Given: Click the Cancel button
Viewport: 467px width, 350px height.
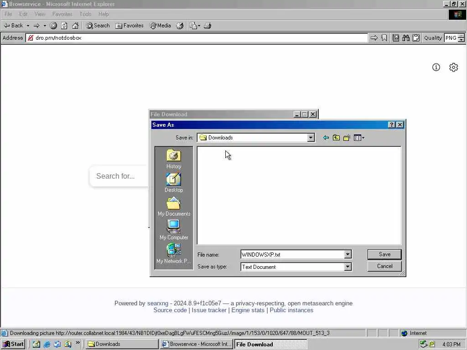Looking at the screenshot, I should click(384, 266).
